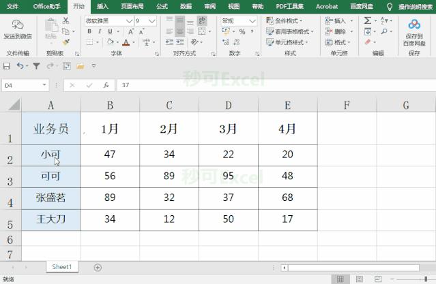436x284 pixels.
Task: Click the Insert Function fx button
Action: 106,85
